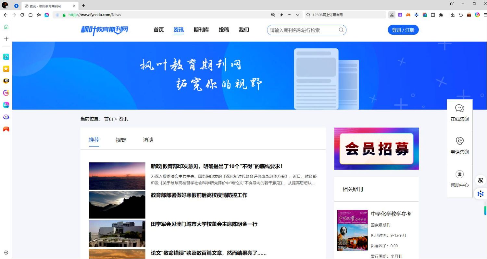
Task: Click the university building thumbnail
Action: (117, 234)
